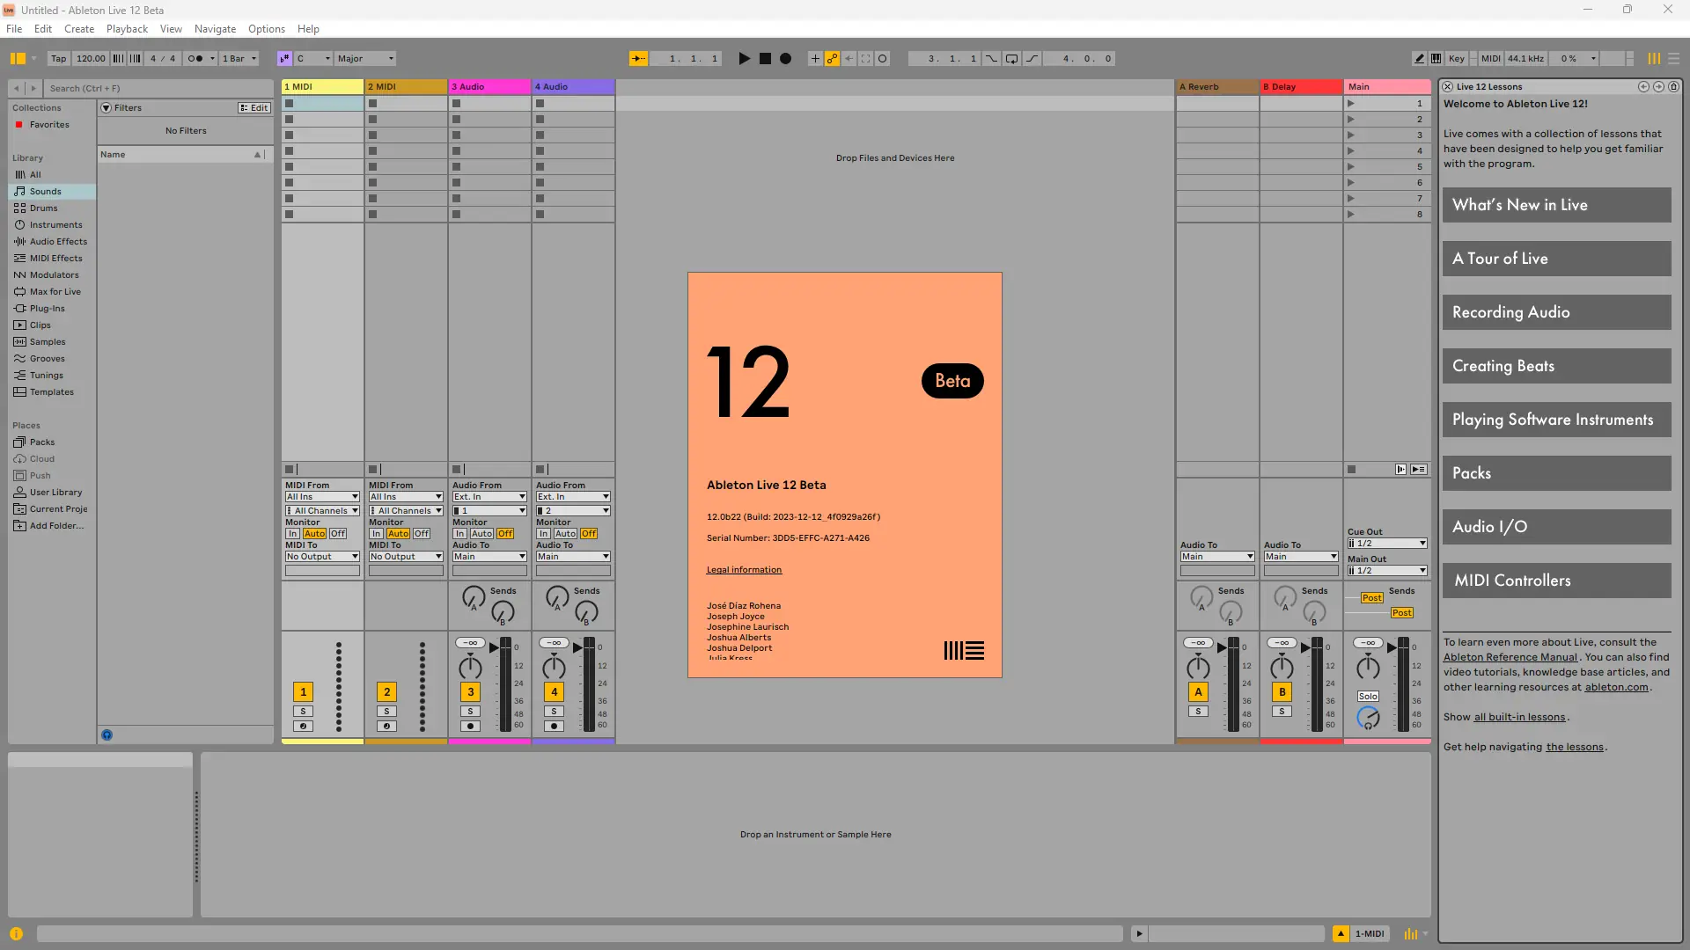Toggle the arrangement Loop switch

(1011, 59)
